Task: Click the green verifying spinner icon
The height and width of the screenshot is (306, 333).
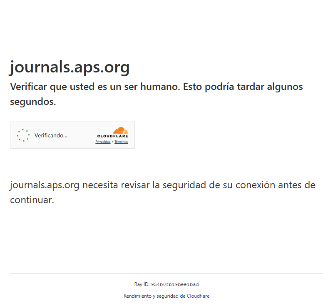Action: tap(23, 135)
